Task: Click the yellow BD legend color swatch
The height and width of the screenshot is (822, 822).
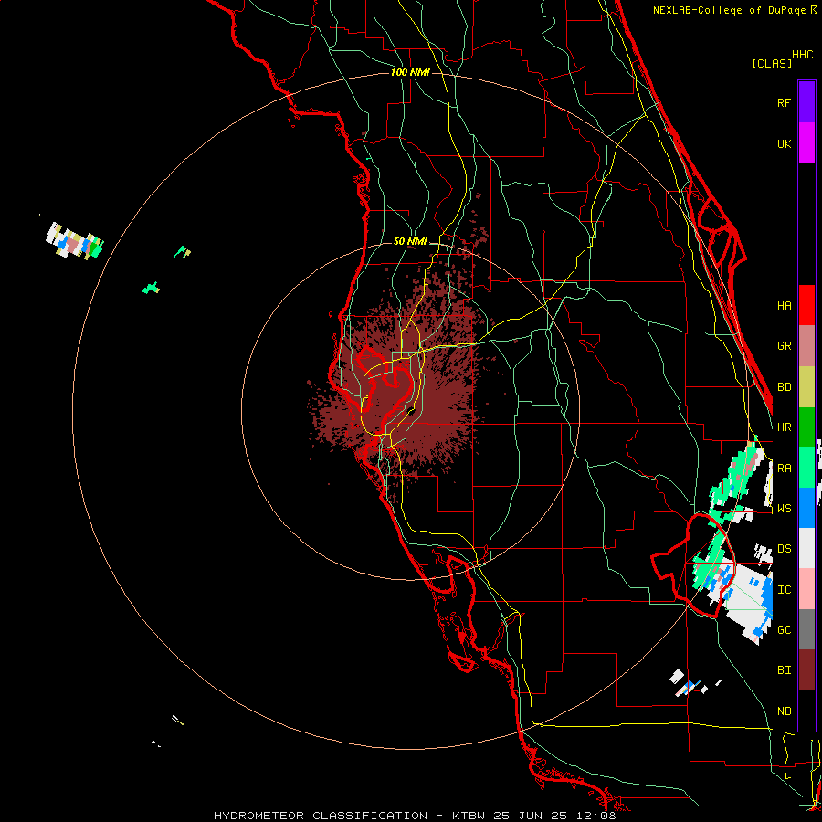Action: 806,386
